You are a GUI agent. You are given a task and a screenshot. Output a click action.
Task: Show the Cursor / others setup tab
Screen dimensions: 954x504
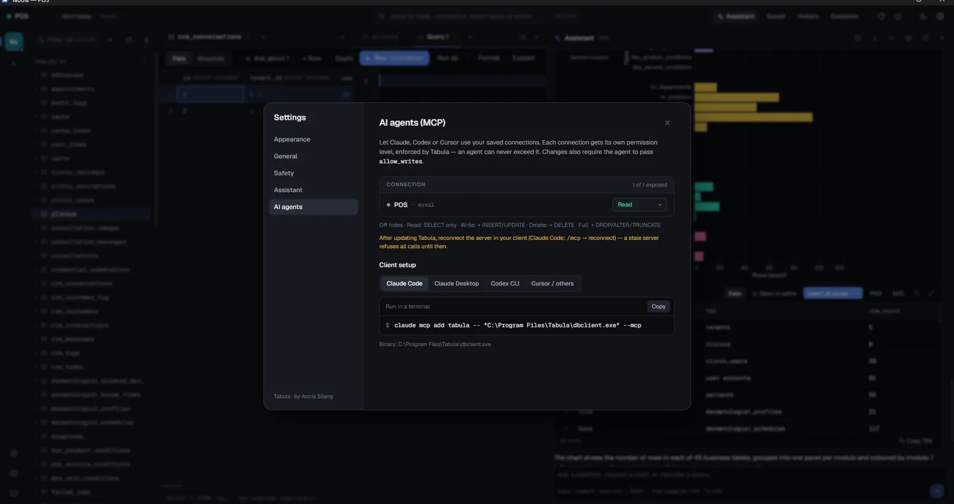pyautogui.click(x=553, y=284)
